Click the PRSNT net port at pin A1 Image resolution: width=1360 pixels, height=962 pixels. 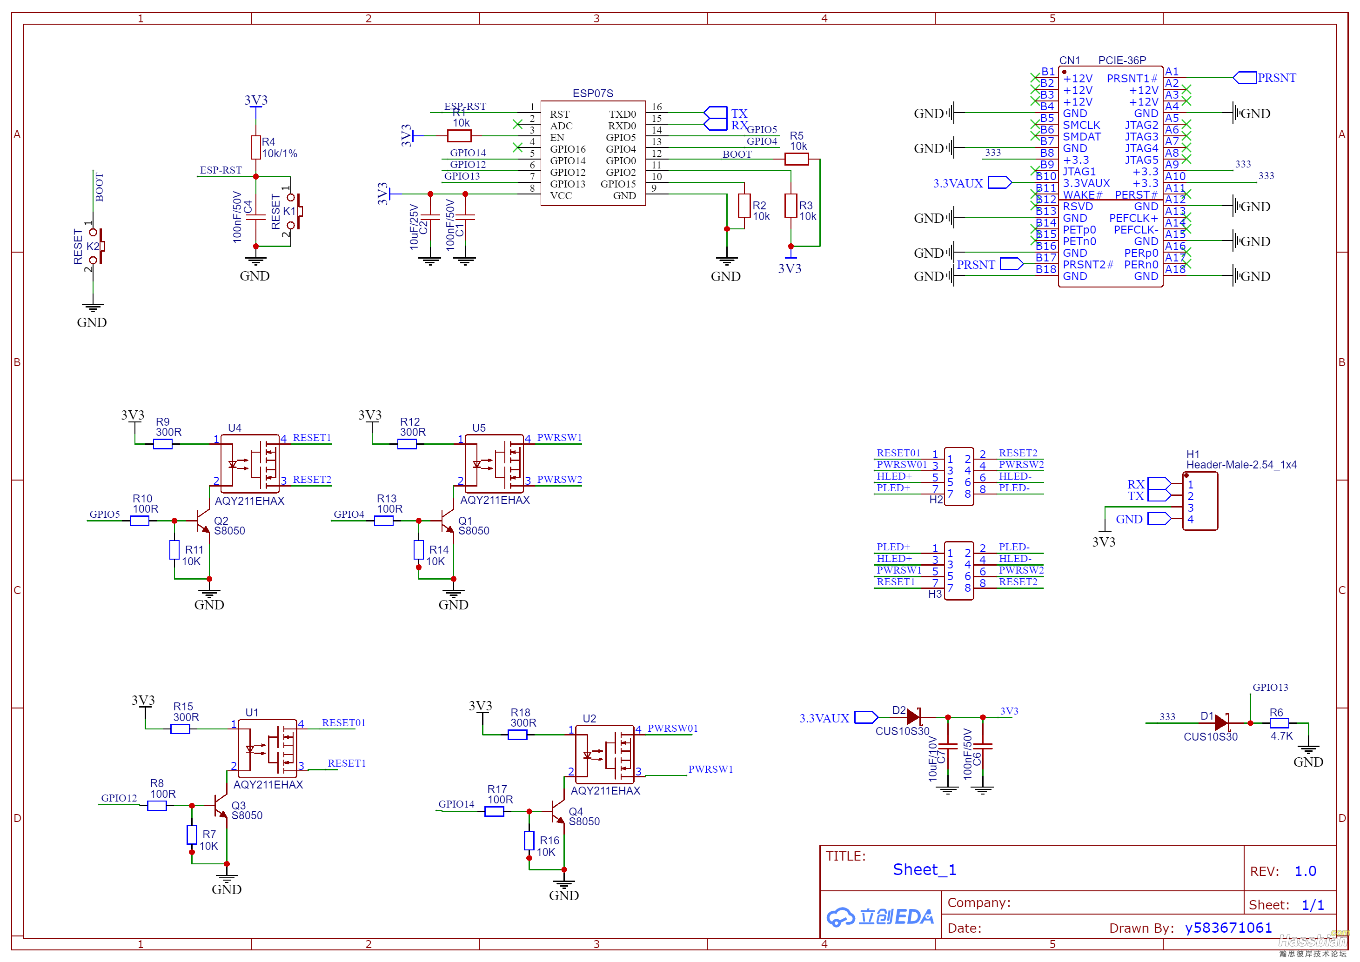click(x=1244, y=78)
